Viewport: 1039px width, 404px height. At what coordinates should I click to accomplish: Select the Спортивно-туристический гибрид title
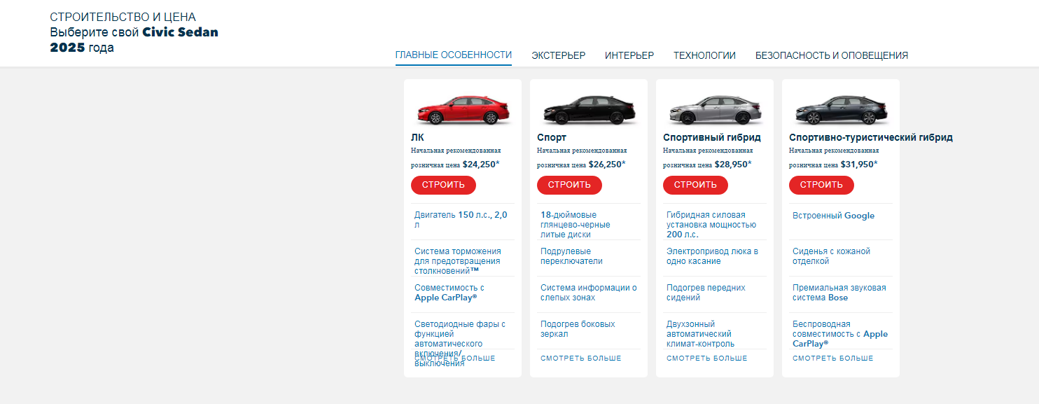coord(871,137)
